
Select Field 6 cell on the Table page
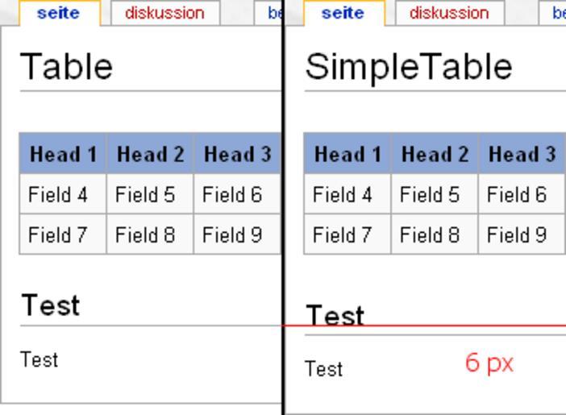pos(232,194)
